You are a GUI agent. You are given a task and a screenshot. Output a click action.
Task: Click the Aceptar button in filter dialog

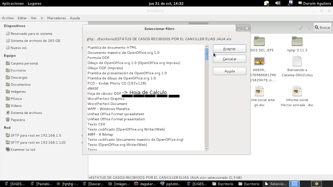(x=229, y=49)
